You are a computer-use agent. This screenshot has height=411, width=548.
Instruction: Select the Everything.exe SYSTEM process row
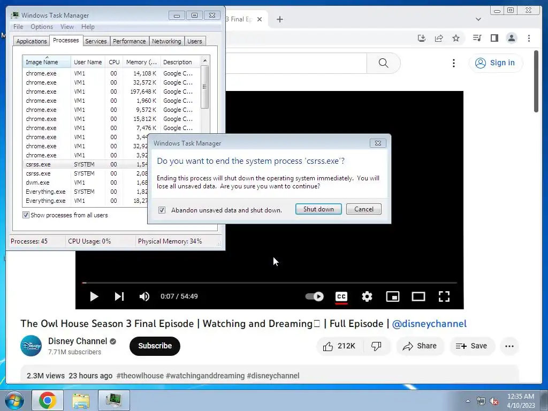[86, 192]
